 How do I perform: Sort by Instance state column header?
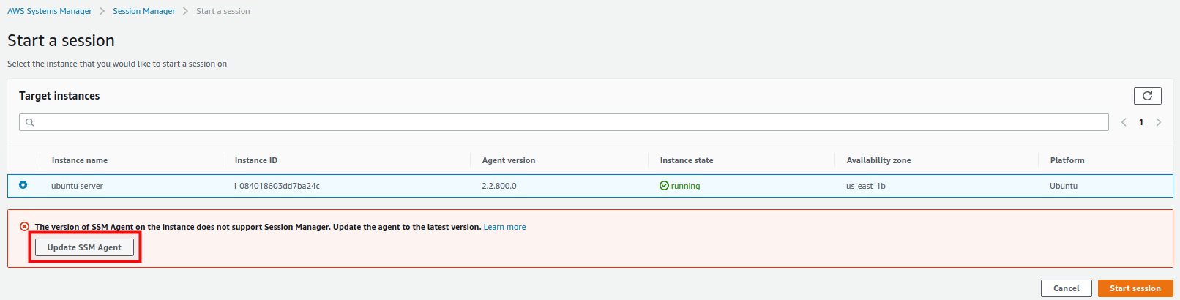(x=686, y=160)
